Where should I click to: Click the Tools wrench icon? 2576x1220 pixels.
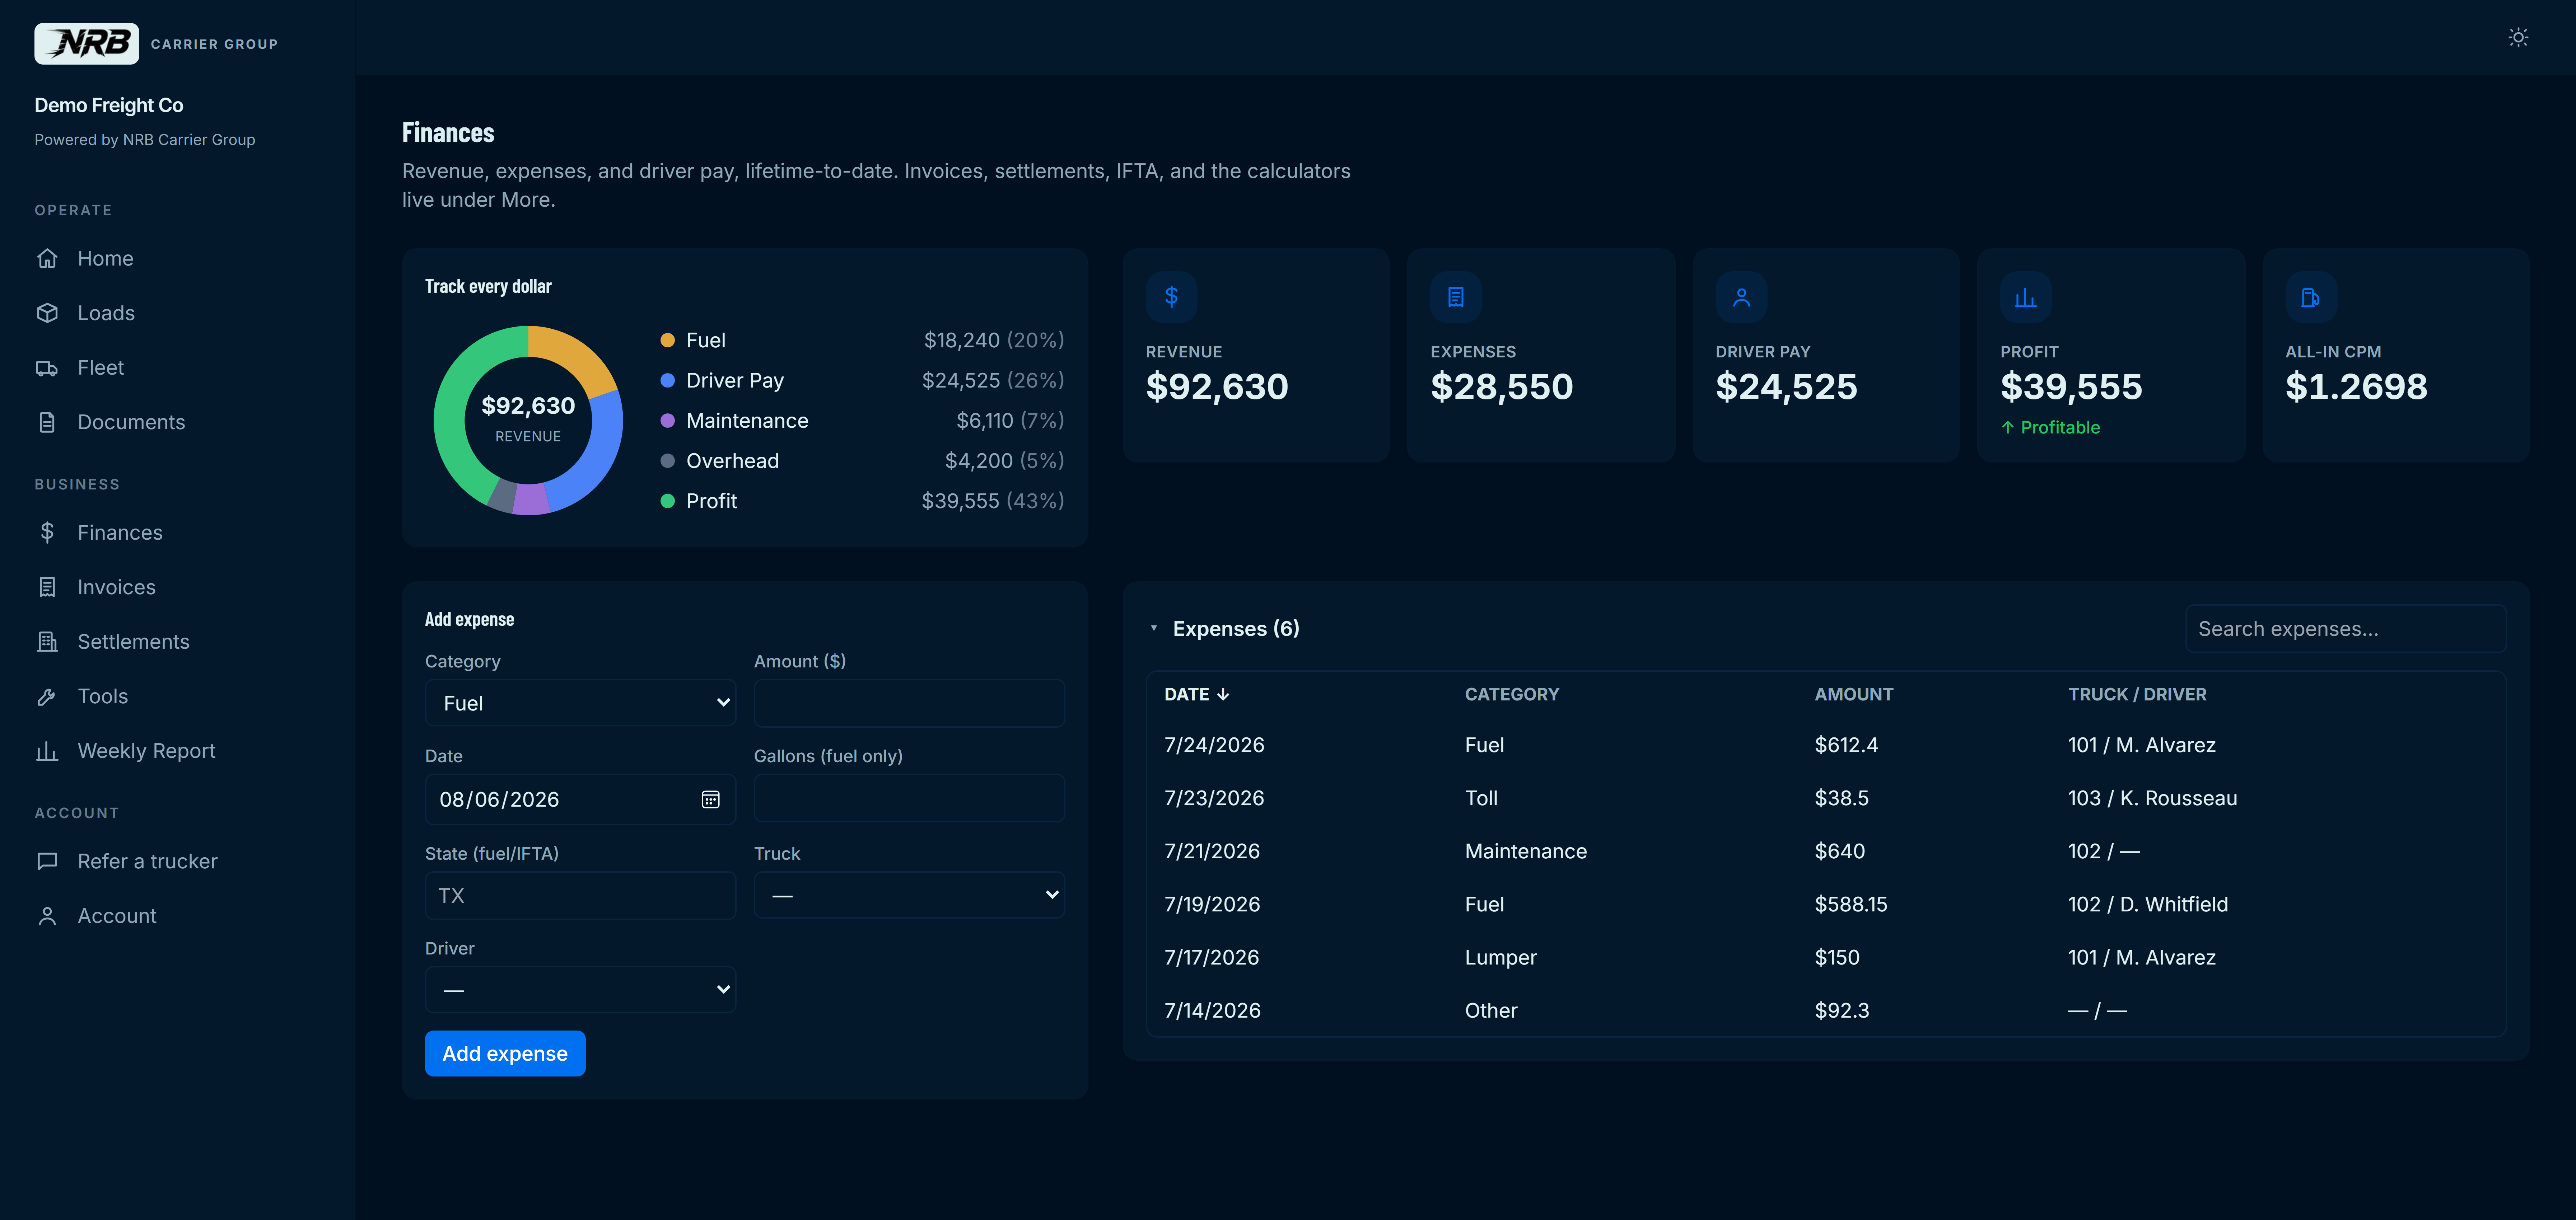[47, 696]
